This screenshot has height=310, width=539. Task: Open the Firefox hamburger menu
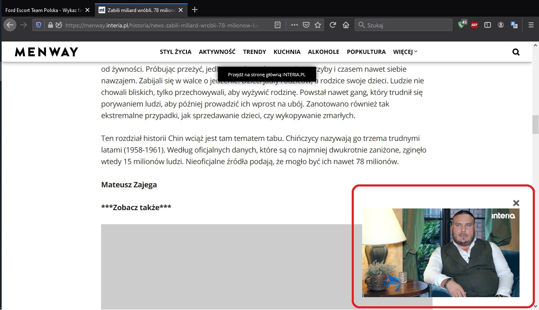tap(531, 25)
